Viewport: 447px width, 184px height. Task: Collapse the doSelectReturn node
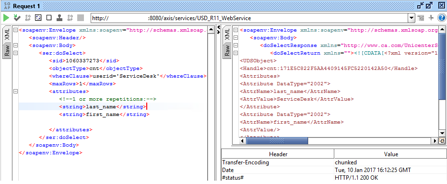(235, 53)
